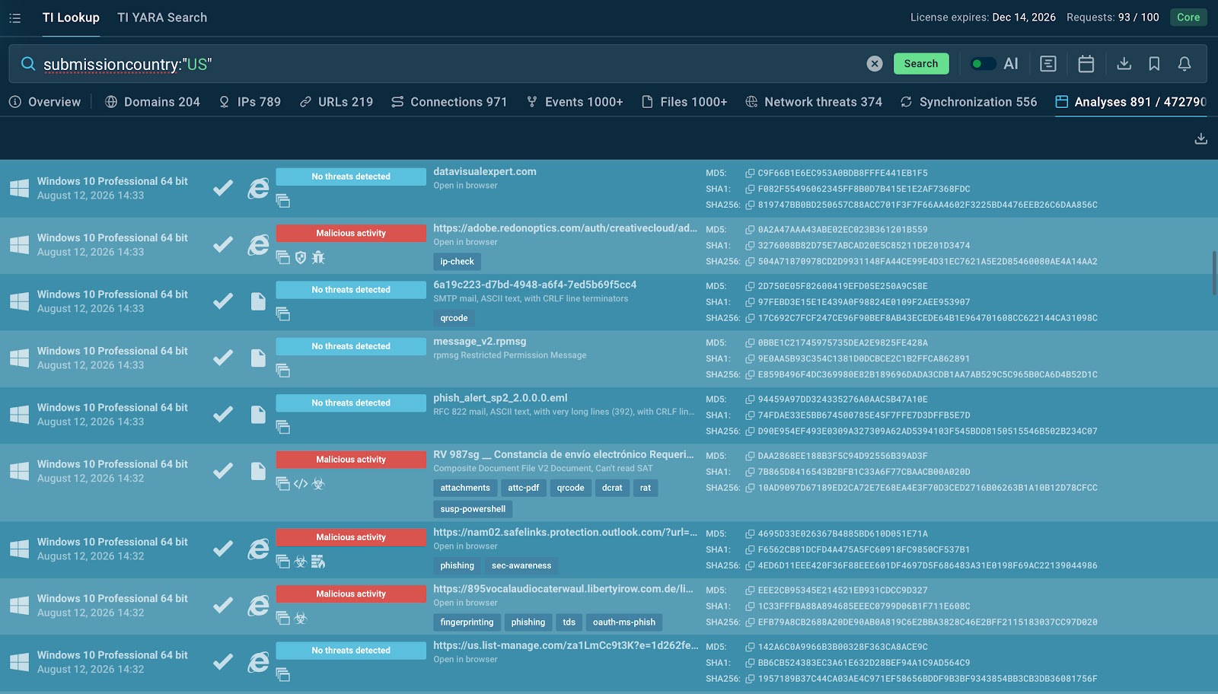1218x694 pixels.
Task: Open the calendar date range picker
Action: click(x=1086, y=64)
